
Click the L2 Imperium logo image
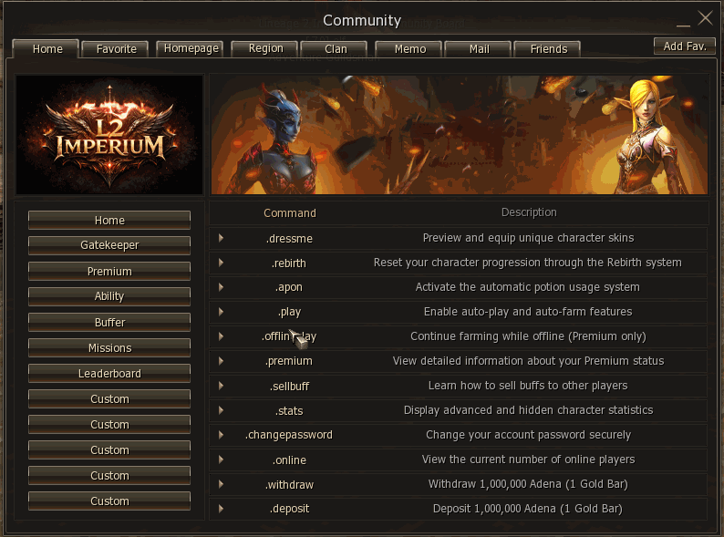pyautogui.click(x=109, y=134)
